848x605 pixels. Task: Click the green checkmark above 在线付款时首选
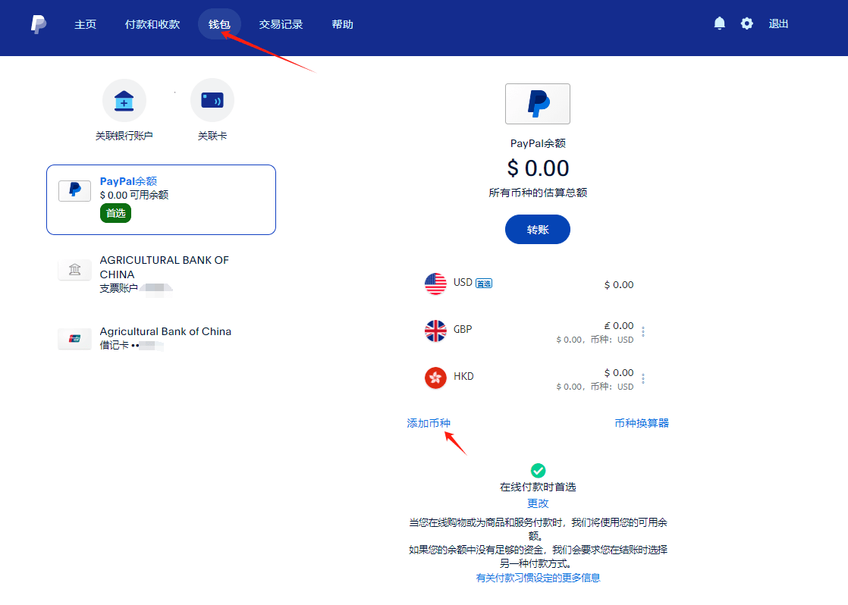point(538,471)
